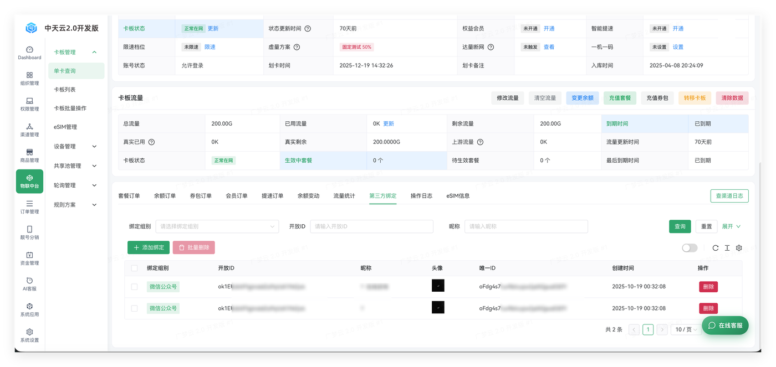This screenshot has height=367, width=776.
Task: Go to next page arrow
Action: 662,329
